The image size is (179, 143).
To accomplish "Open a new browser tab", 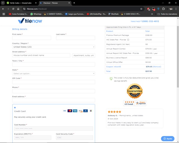I will pyautogui.click(x=74, y=3).
